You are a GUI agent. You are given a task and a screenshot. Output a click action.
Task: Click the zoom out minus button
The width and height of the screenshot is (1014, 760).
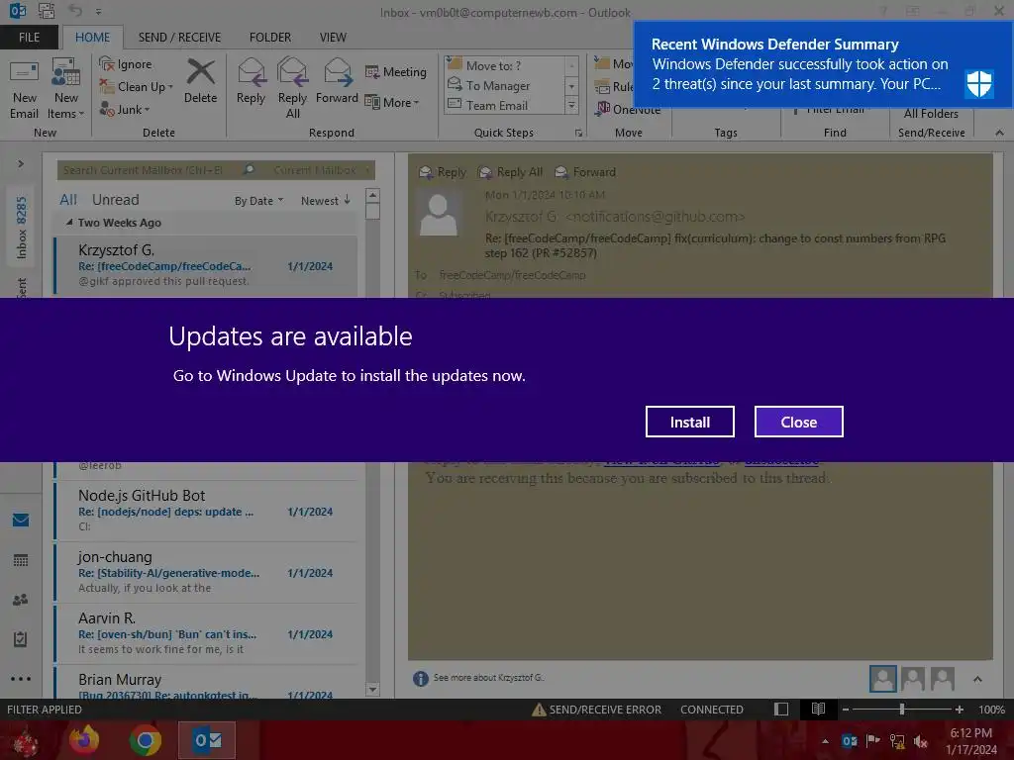(x=846, y=710)
